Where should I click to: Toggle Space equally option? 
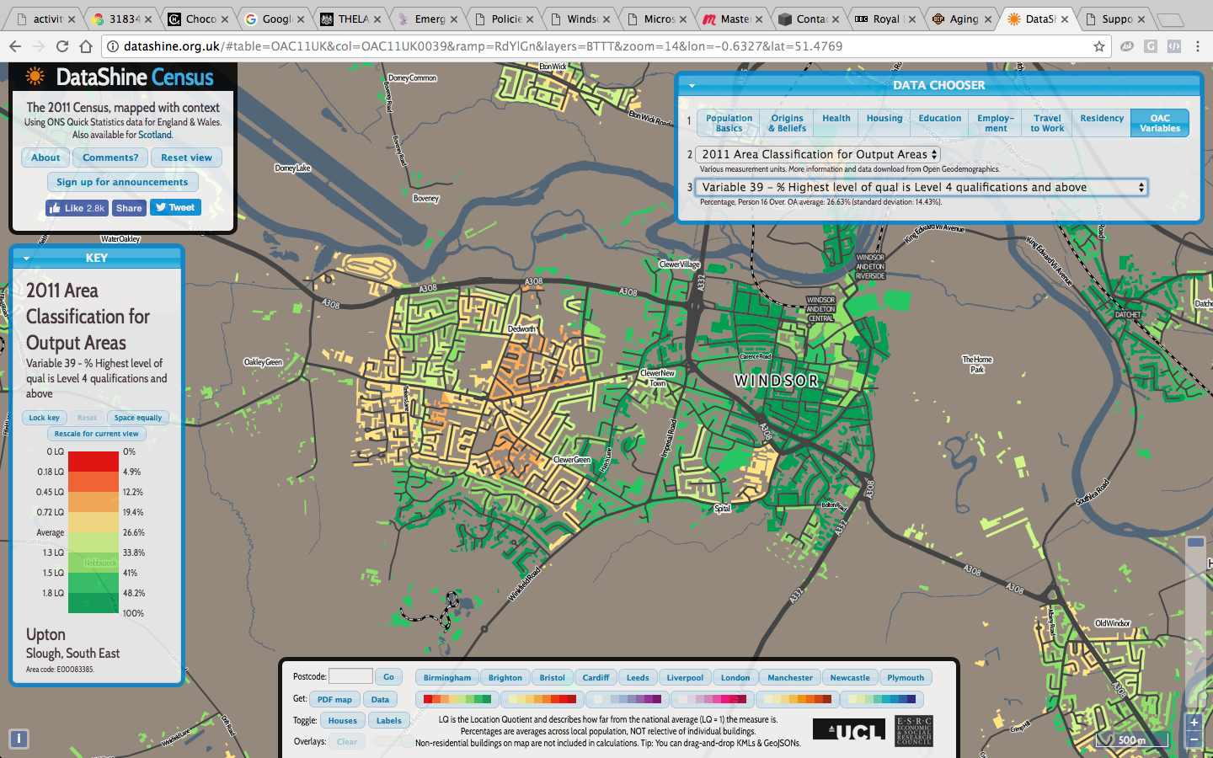pyautogui.click(x=138, y=418)
